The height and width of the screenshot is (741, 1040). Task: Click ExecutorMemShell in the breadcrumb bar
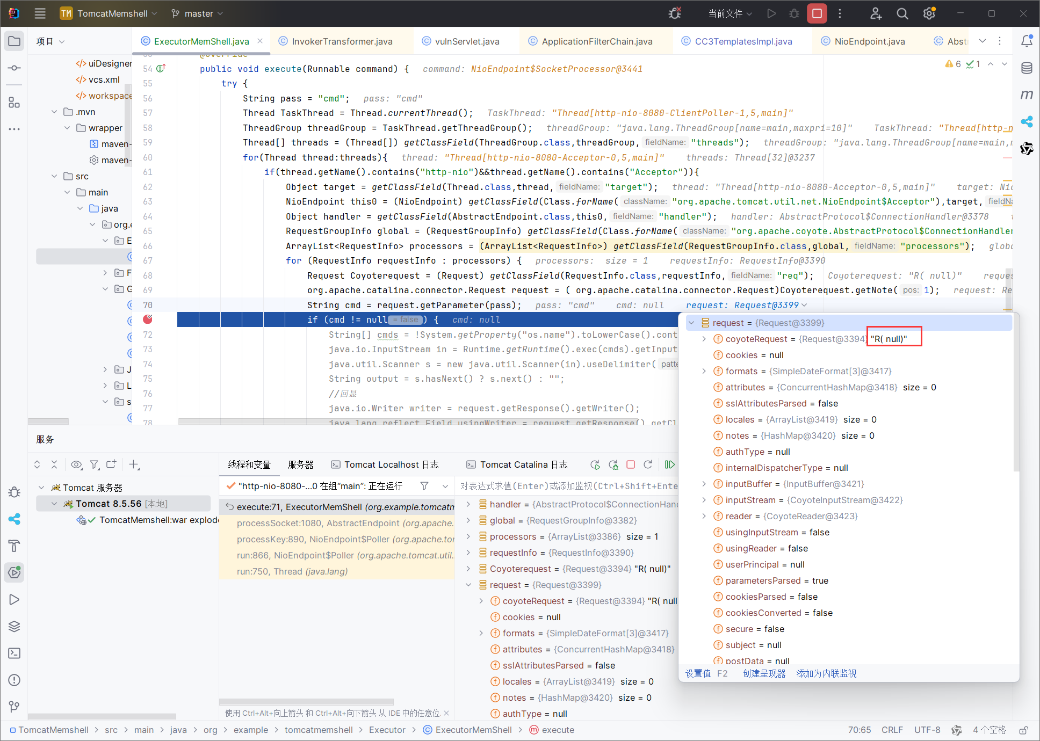point(467,730)
